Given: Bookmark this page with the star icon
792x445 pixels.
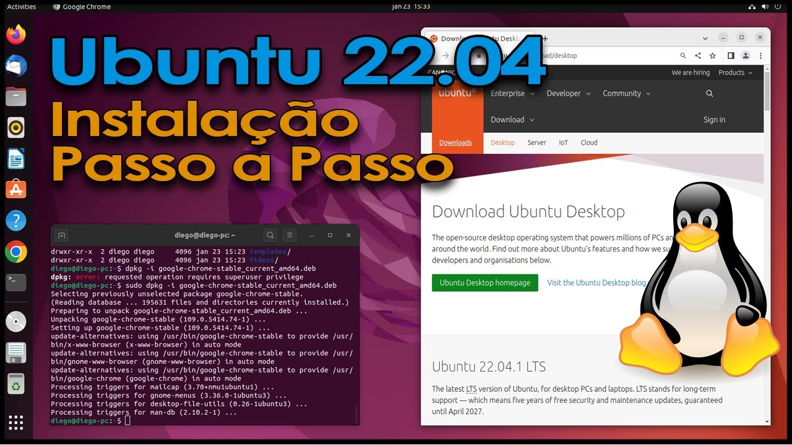Looking at the screenshot, I should (713, 56).
